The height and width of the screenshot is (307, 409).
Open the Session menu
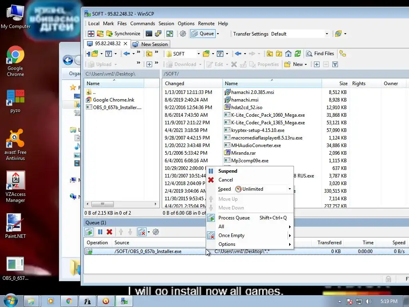[166, 24]
